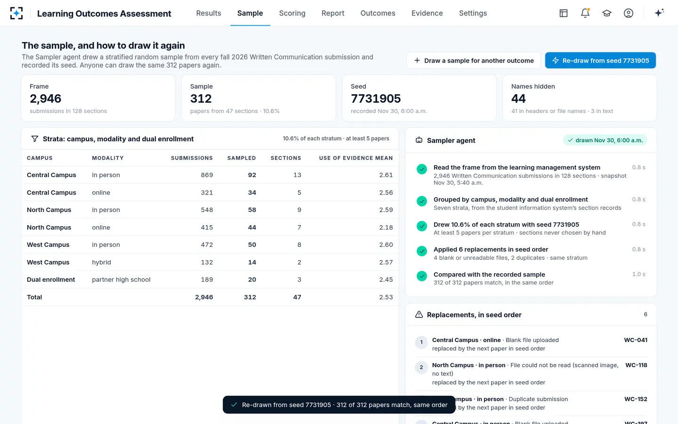The image size is (678, 424).
Task: Click check icon for 'Grouped by campus' step
Action: 422,201
